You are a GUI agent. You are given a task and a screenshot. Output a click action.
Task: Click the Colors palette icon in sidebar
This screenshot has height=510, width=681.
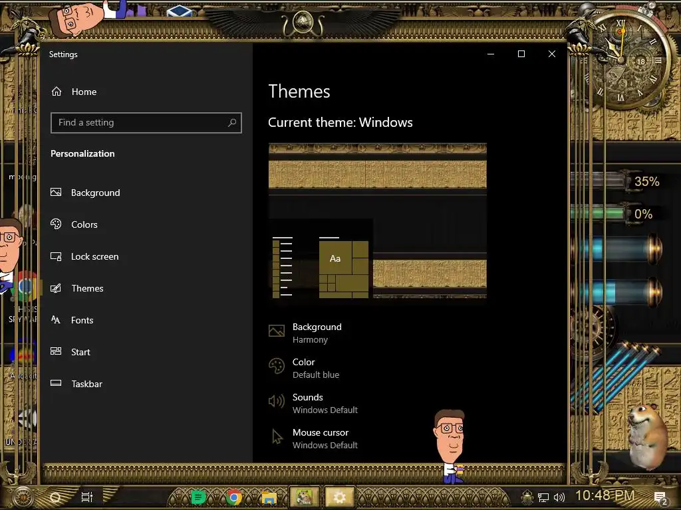tap(56, 224)
